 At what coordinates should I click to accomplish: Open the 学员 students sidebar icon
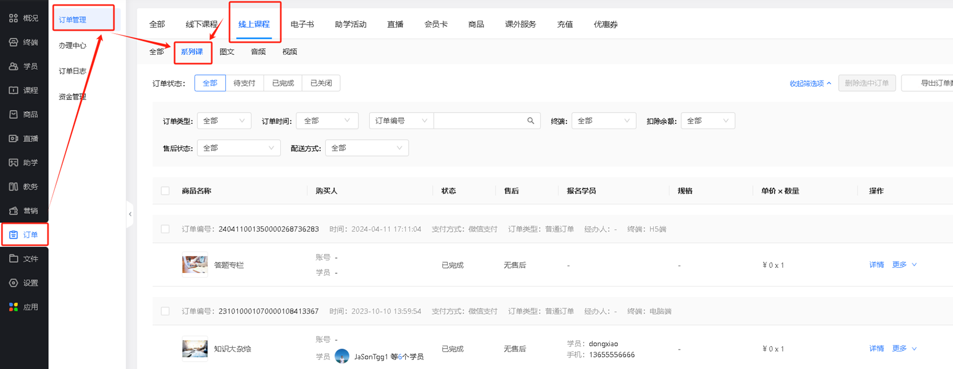pos(14,66)
